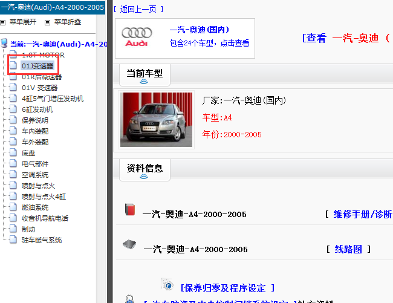Click the 菜单折叠 collapse-menu icon
The height and width of the screenshot is (303, 393).
point(47,23)
